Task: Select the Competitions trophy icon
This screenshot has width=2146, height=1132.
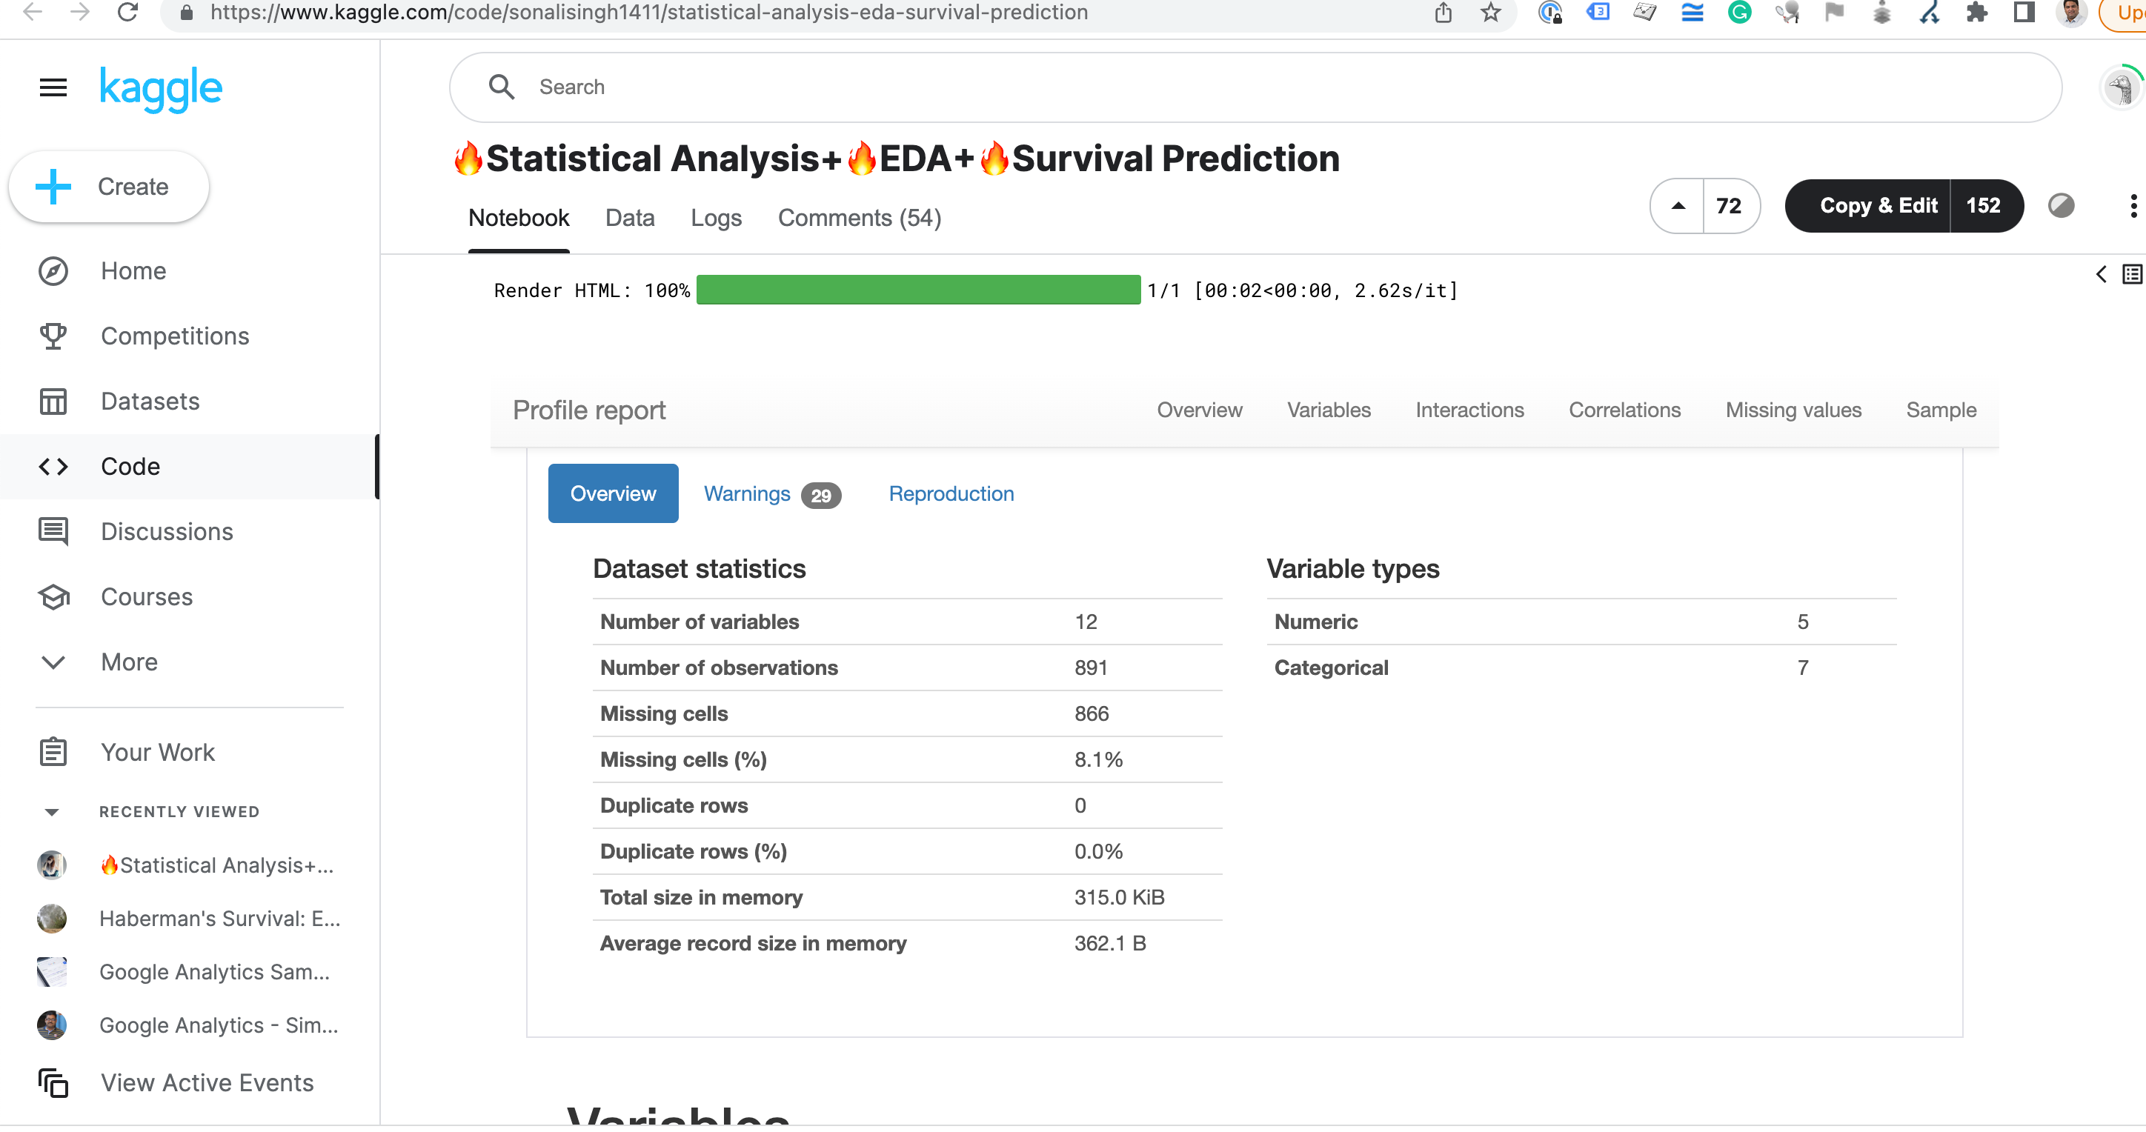Action: pos(53,336)
